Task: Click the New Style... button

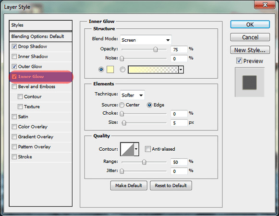Action: click(x=250, y=50)
